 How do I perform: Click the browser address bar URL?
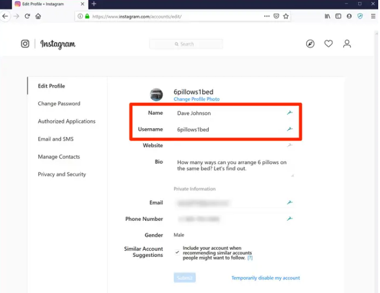point(137,17)
